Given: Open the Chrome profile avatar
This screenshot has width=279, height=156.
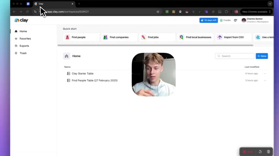Looking at the screenshot, I should (236, 12).
